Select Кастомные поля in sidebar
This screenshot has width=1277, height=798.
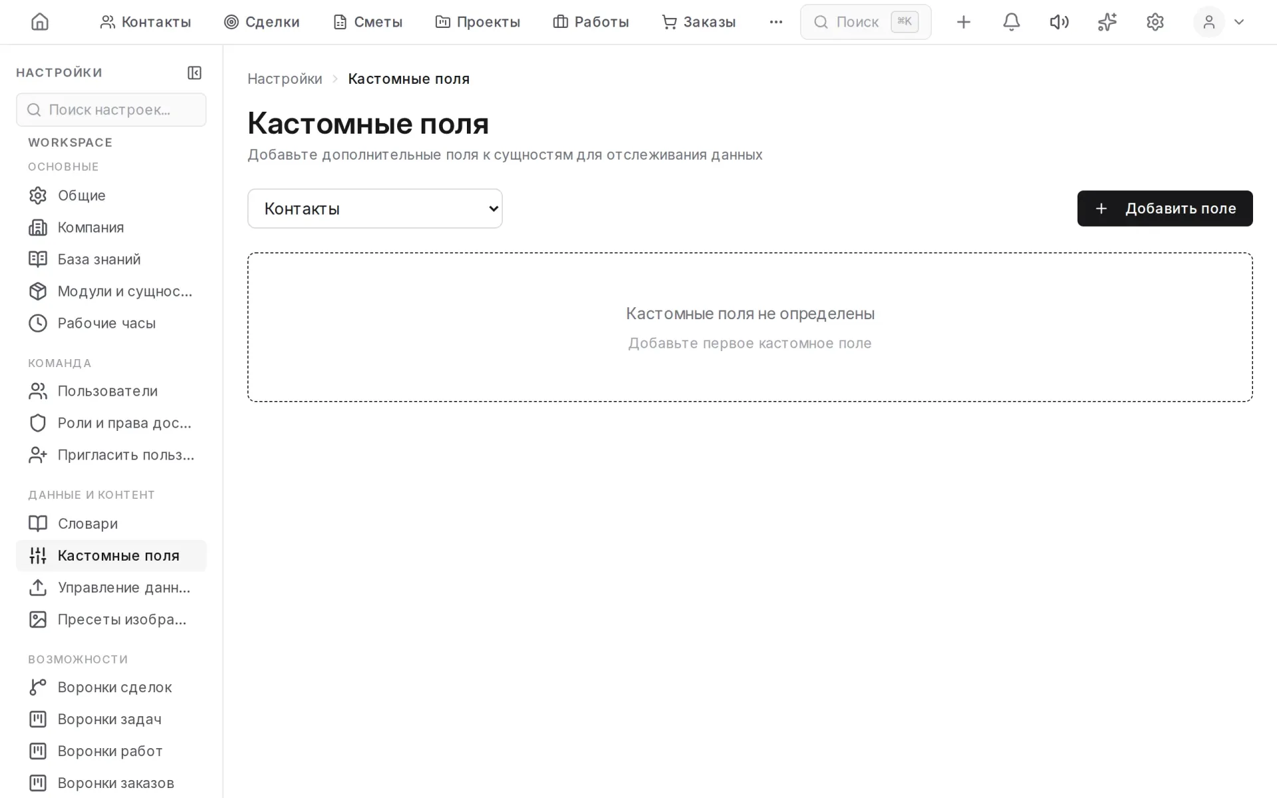coord(111,555)
